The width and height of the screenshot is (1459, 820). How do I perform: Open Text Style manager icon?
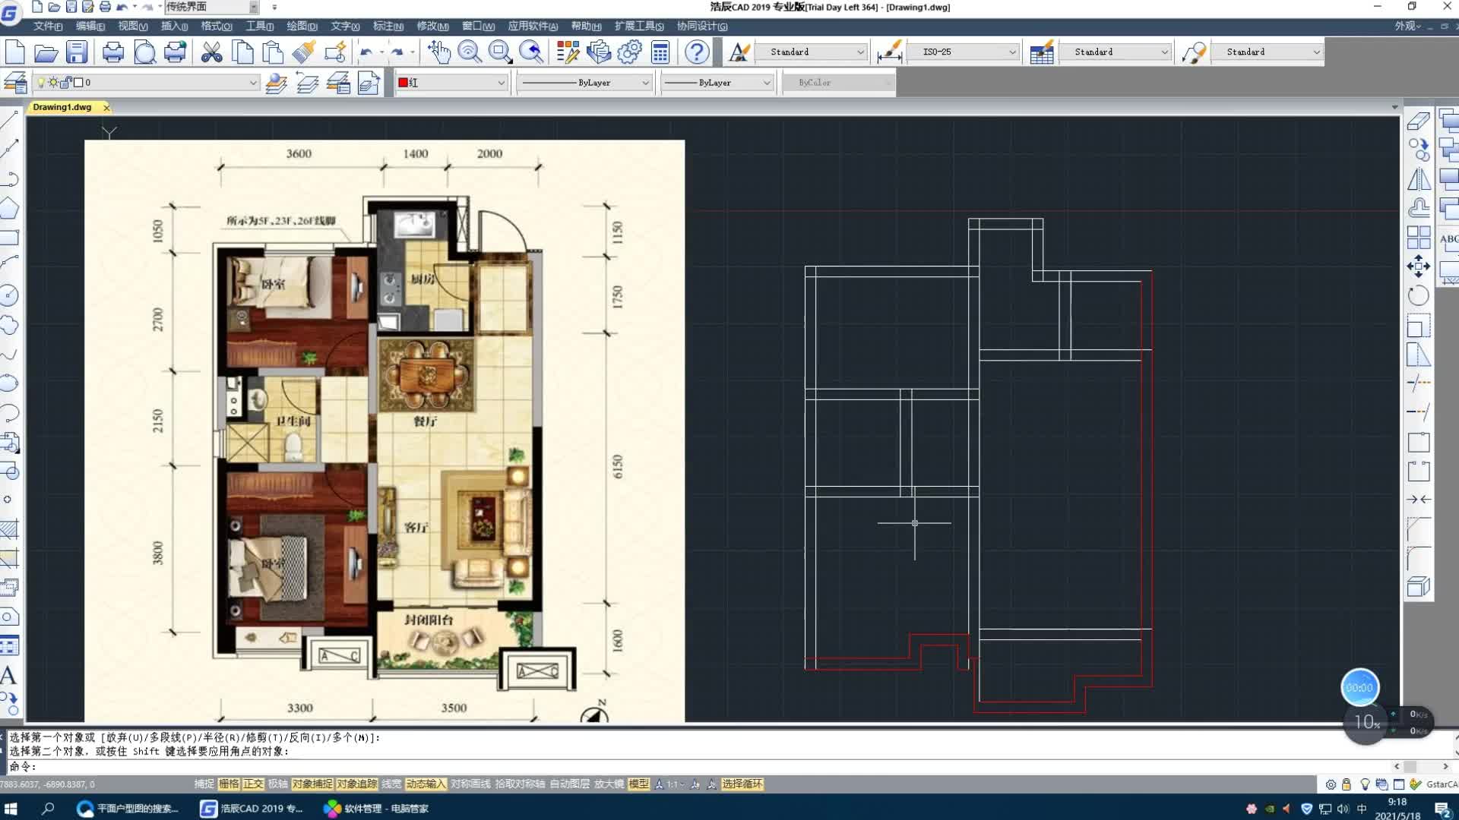(739, 52)
